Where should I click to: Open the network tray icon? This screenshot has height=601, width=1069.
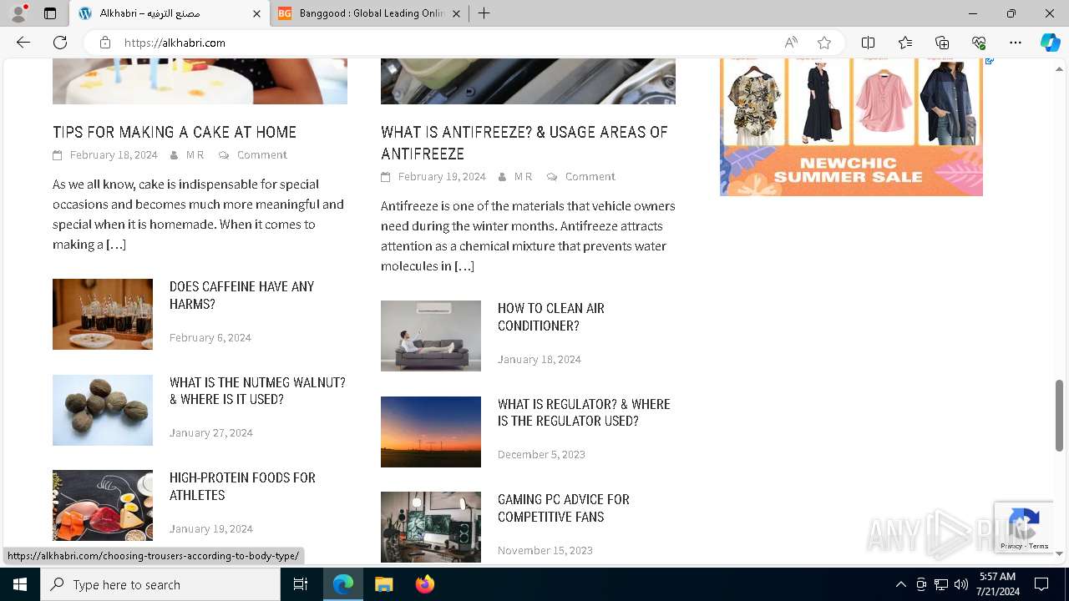941,584
